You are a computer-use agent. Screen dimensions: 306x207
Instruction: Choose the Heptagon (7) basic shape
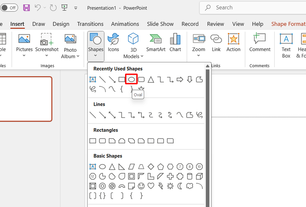[x=180, y=166]
